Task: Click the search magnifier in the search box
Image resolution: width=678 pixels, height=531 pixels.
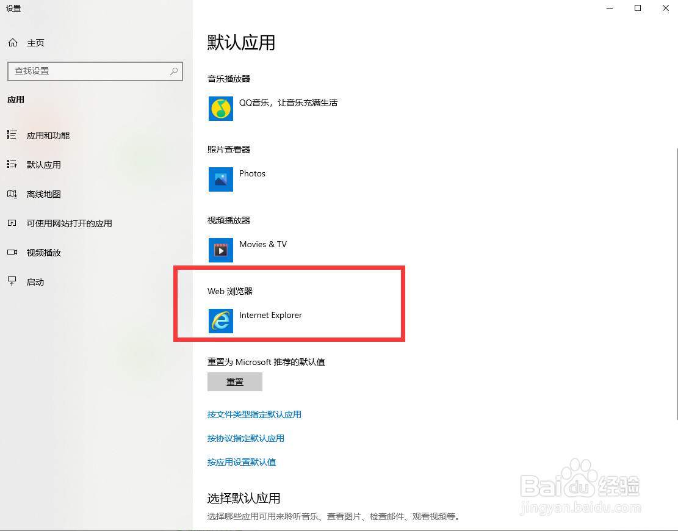Action: tap(173, 71)
